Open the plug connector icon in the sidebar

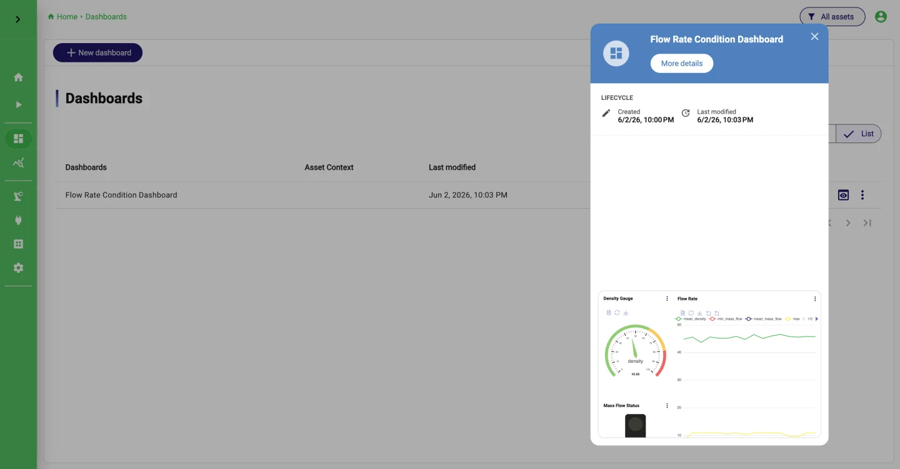click(x=18, y=220)
